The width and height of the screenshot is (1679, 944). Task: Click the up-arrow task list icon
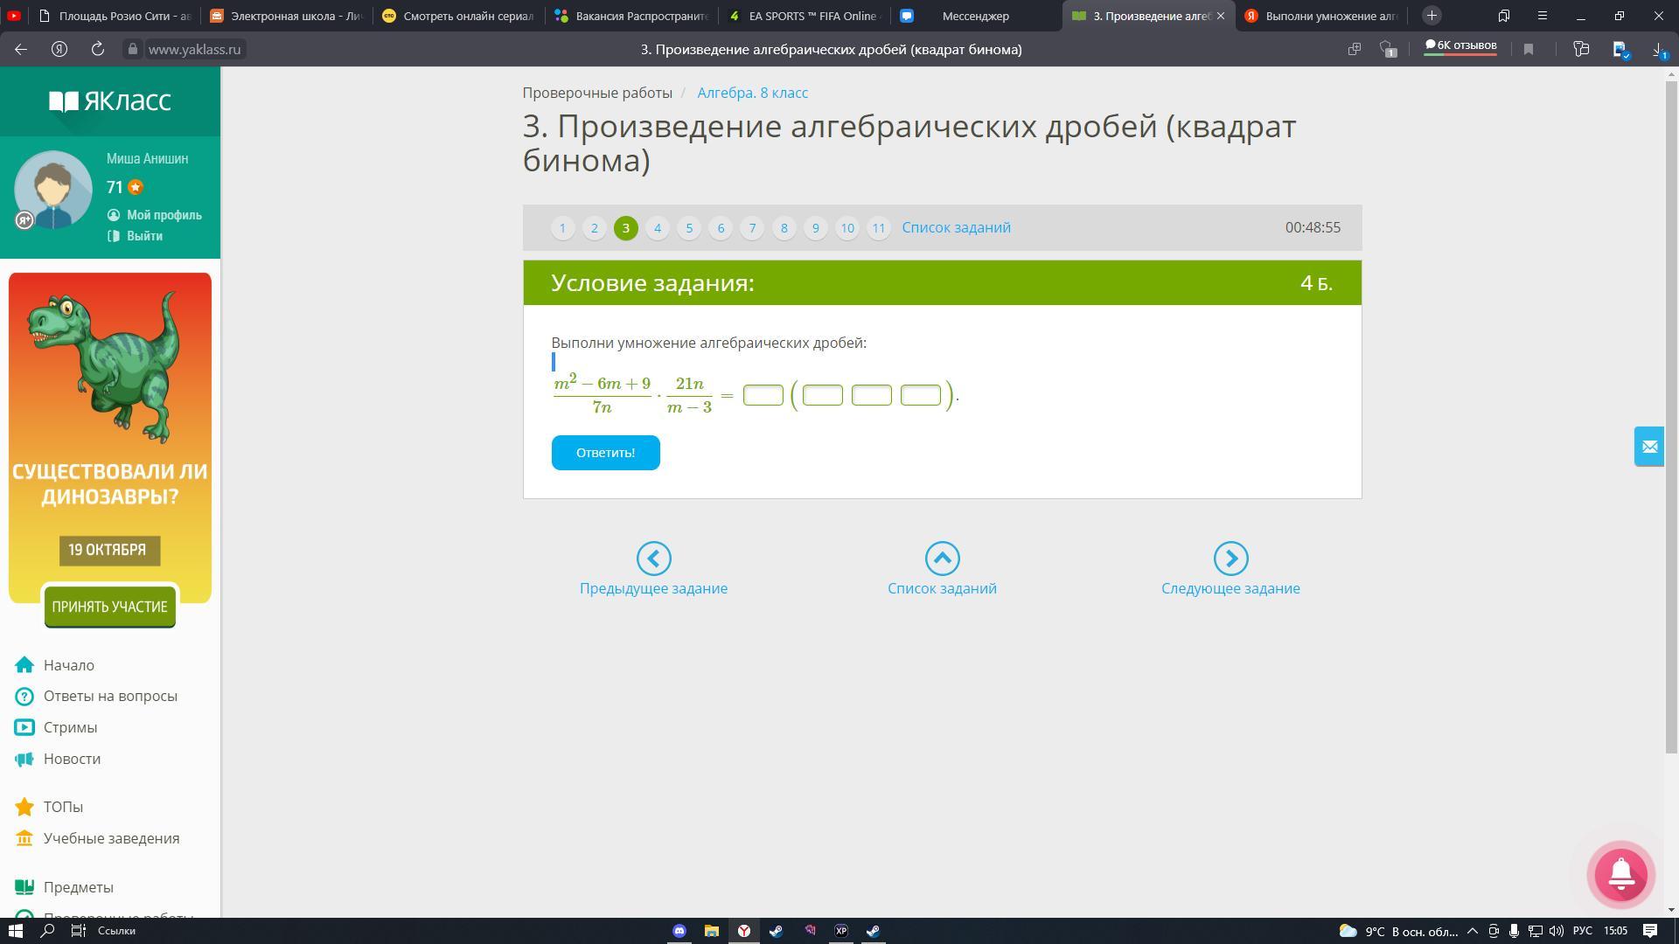click(942, 559)
